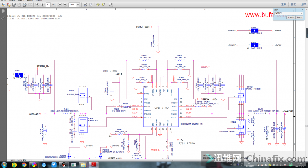
Task: Click the PQ401 MOSFET symbol
Action: click(83, 95)
